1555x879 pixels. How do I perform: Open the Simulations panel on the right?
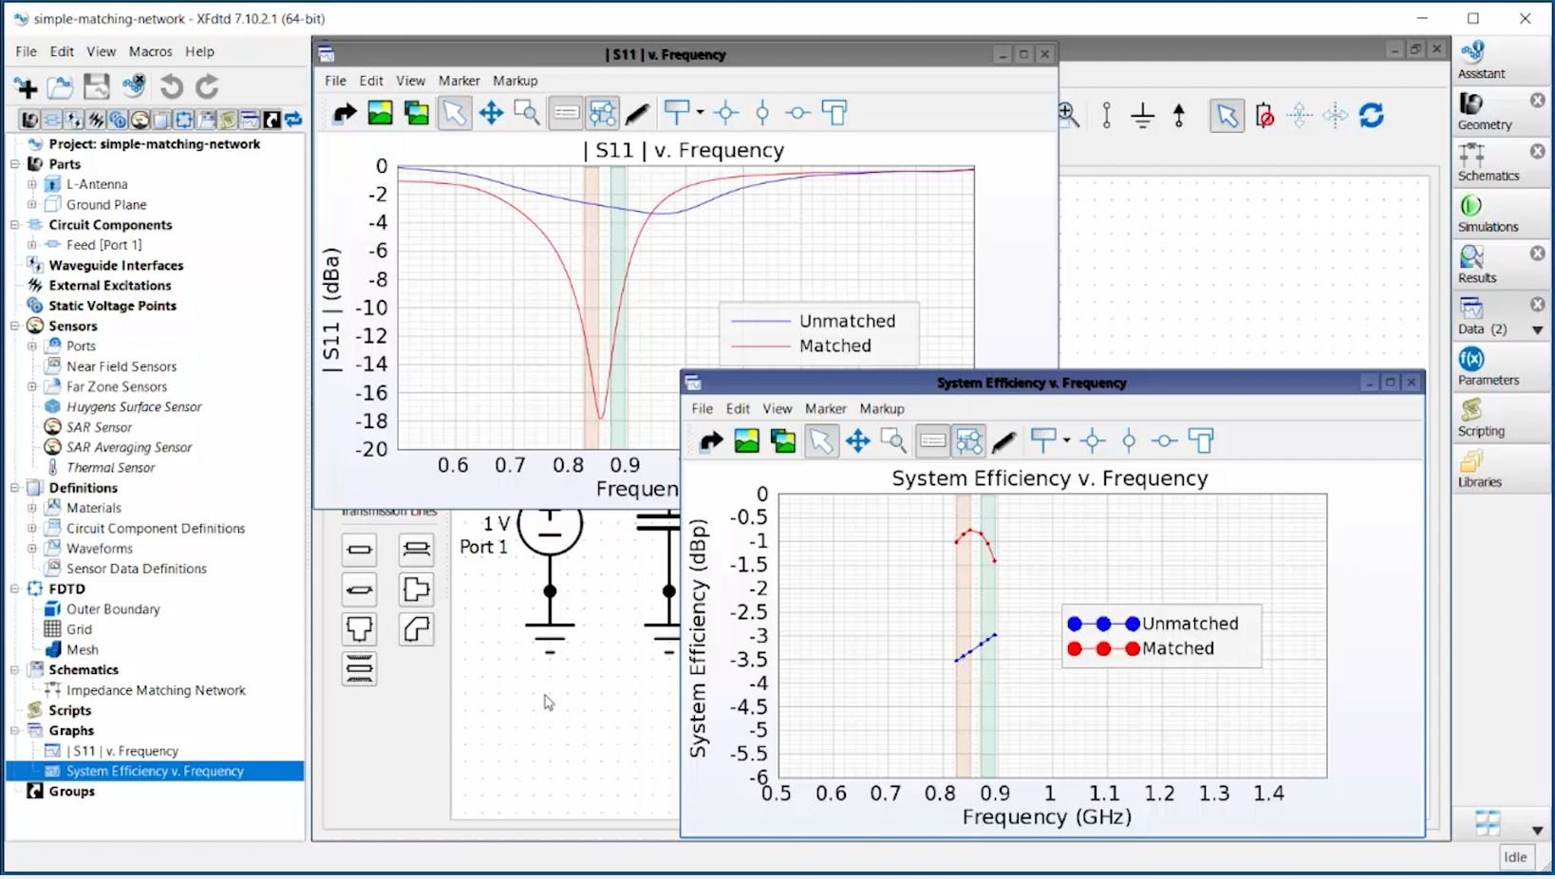pyautogui.click(x=1483, y=214)
